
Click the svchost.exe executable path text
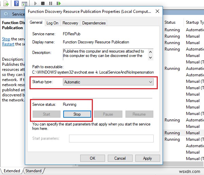[93, 72]
